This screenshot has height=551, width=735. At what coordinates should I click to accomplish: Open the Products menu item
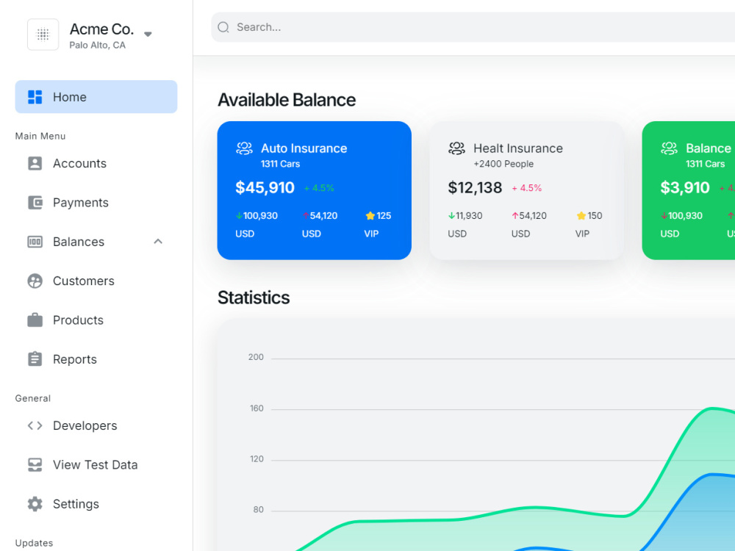tap(96, 320)
